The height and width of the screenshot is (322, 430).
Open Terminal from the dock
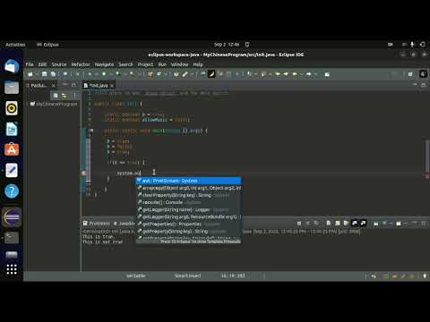point(12,238)
